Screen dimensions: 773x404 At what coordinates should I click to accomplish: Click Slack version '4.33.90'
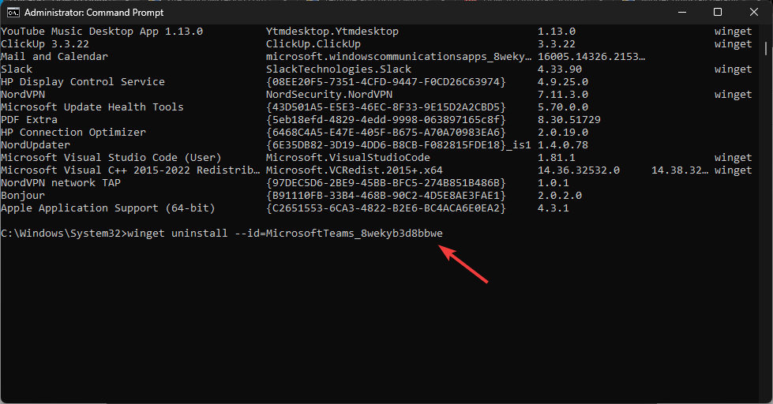(x=560, y=69)
